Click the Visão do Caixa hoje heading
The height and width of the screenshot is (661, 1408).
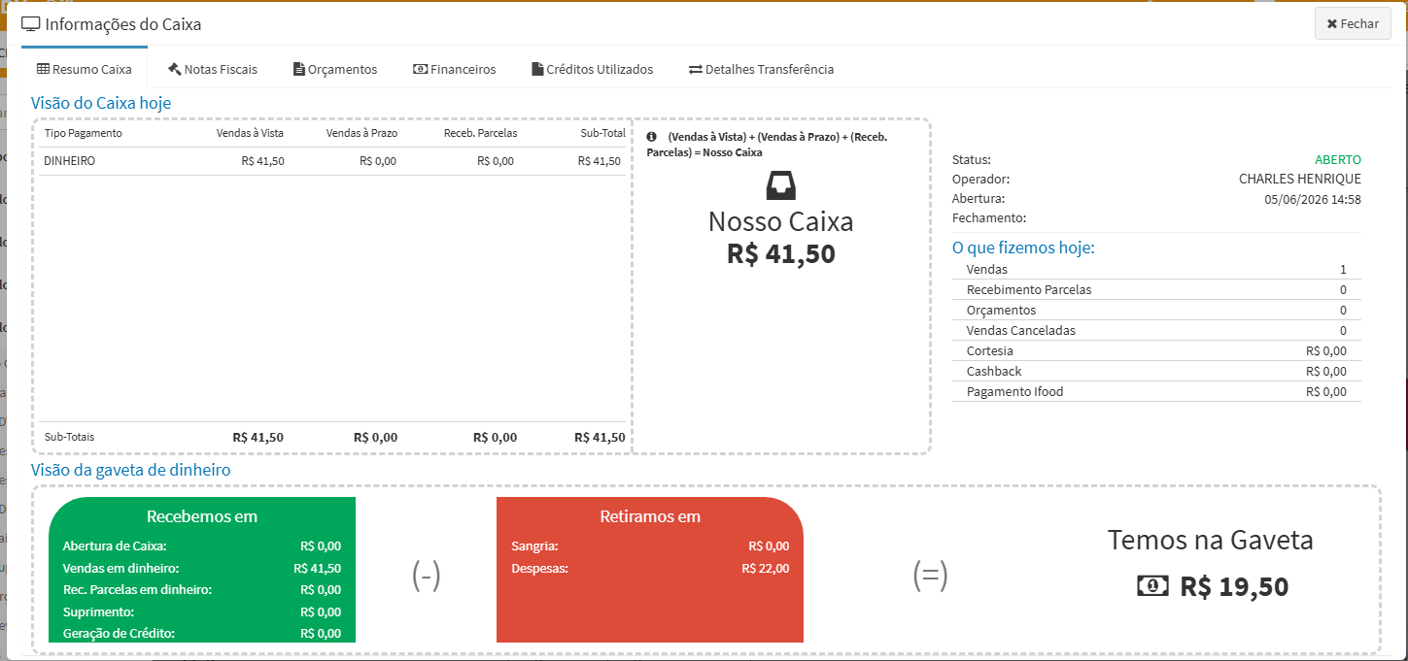(101, 102)
